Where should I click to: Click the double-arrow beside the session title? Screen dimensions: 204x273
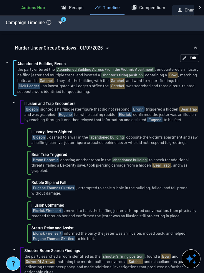[x=108, y=47]
